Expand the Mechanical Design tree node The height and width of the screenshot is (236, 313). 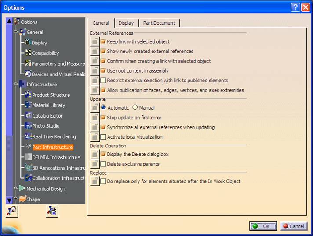(x=15, y=188)
